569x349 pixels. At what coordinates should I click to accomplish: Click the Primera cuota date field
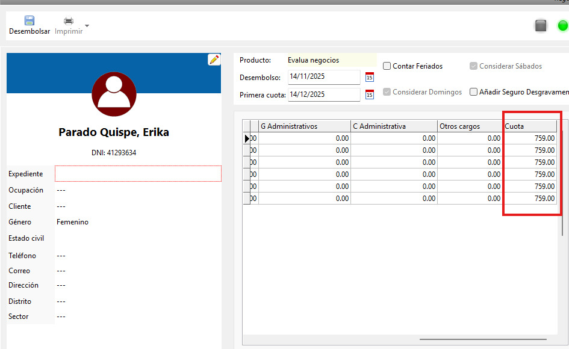click(323, 94)
